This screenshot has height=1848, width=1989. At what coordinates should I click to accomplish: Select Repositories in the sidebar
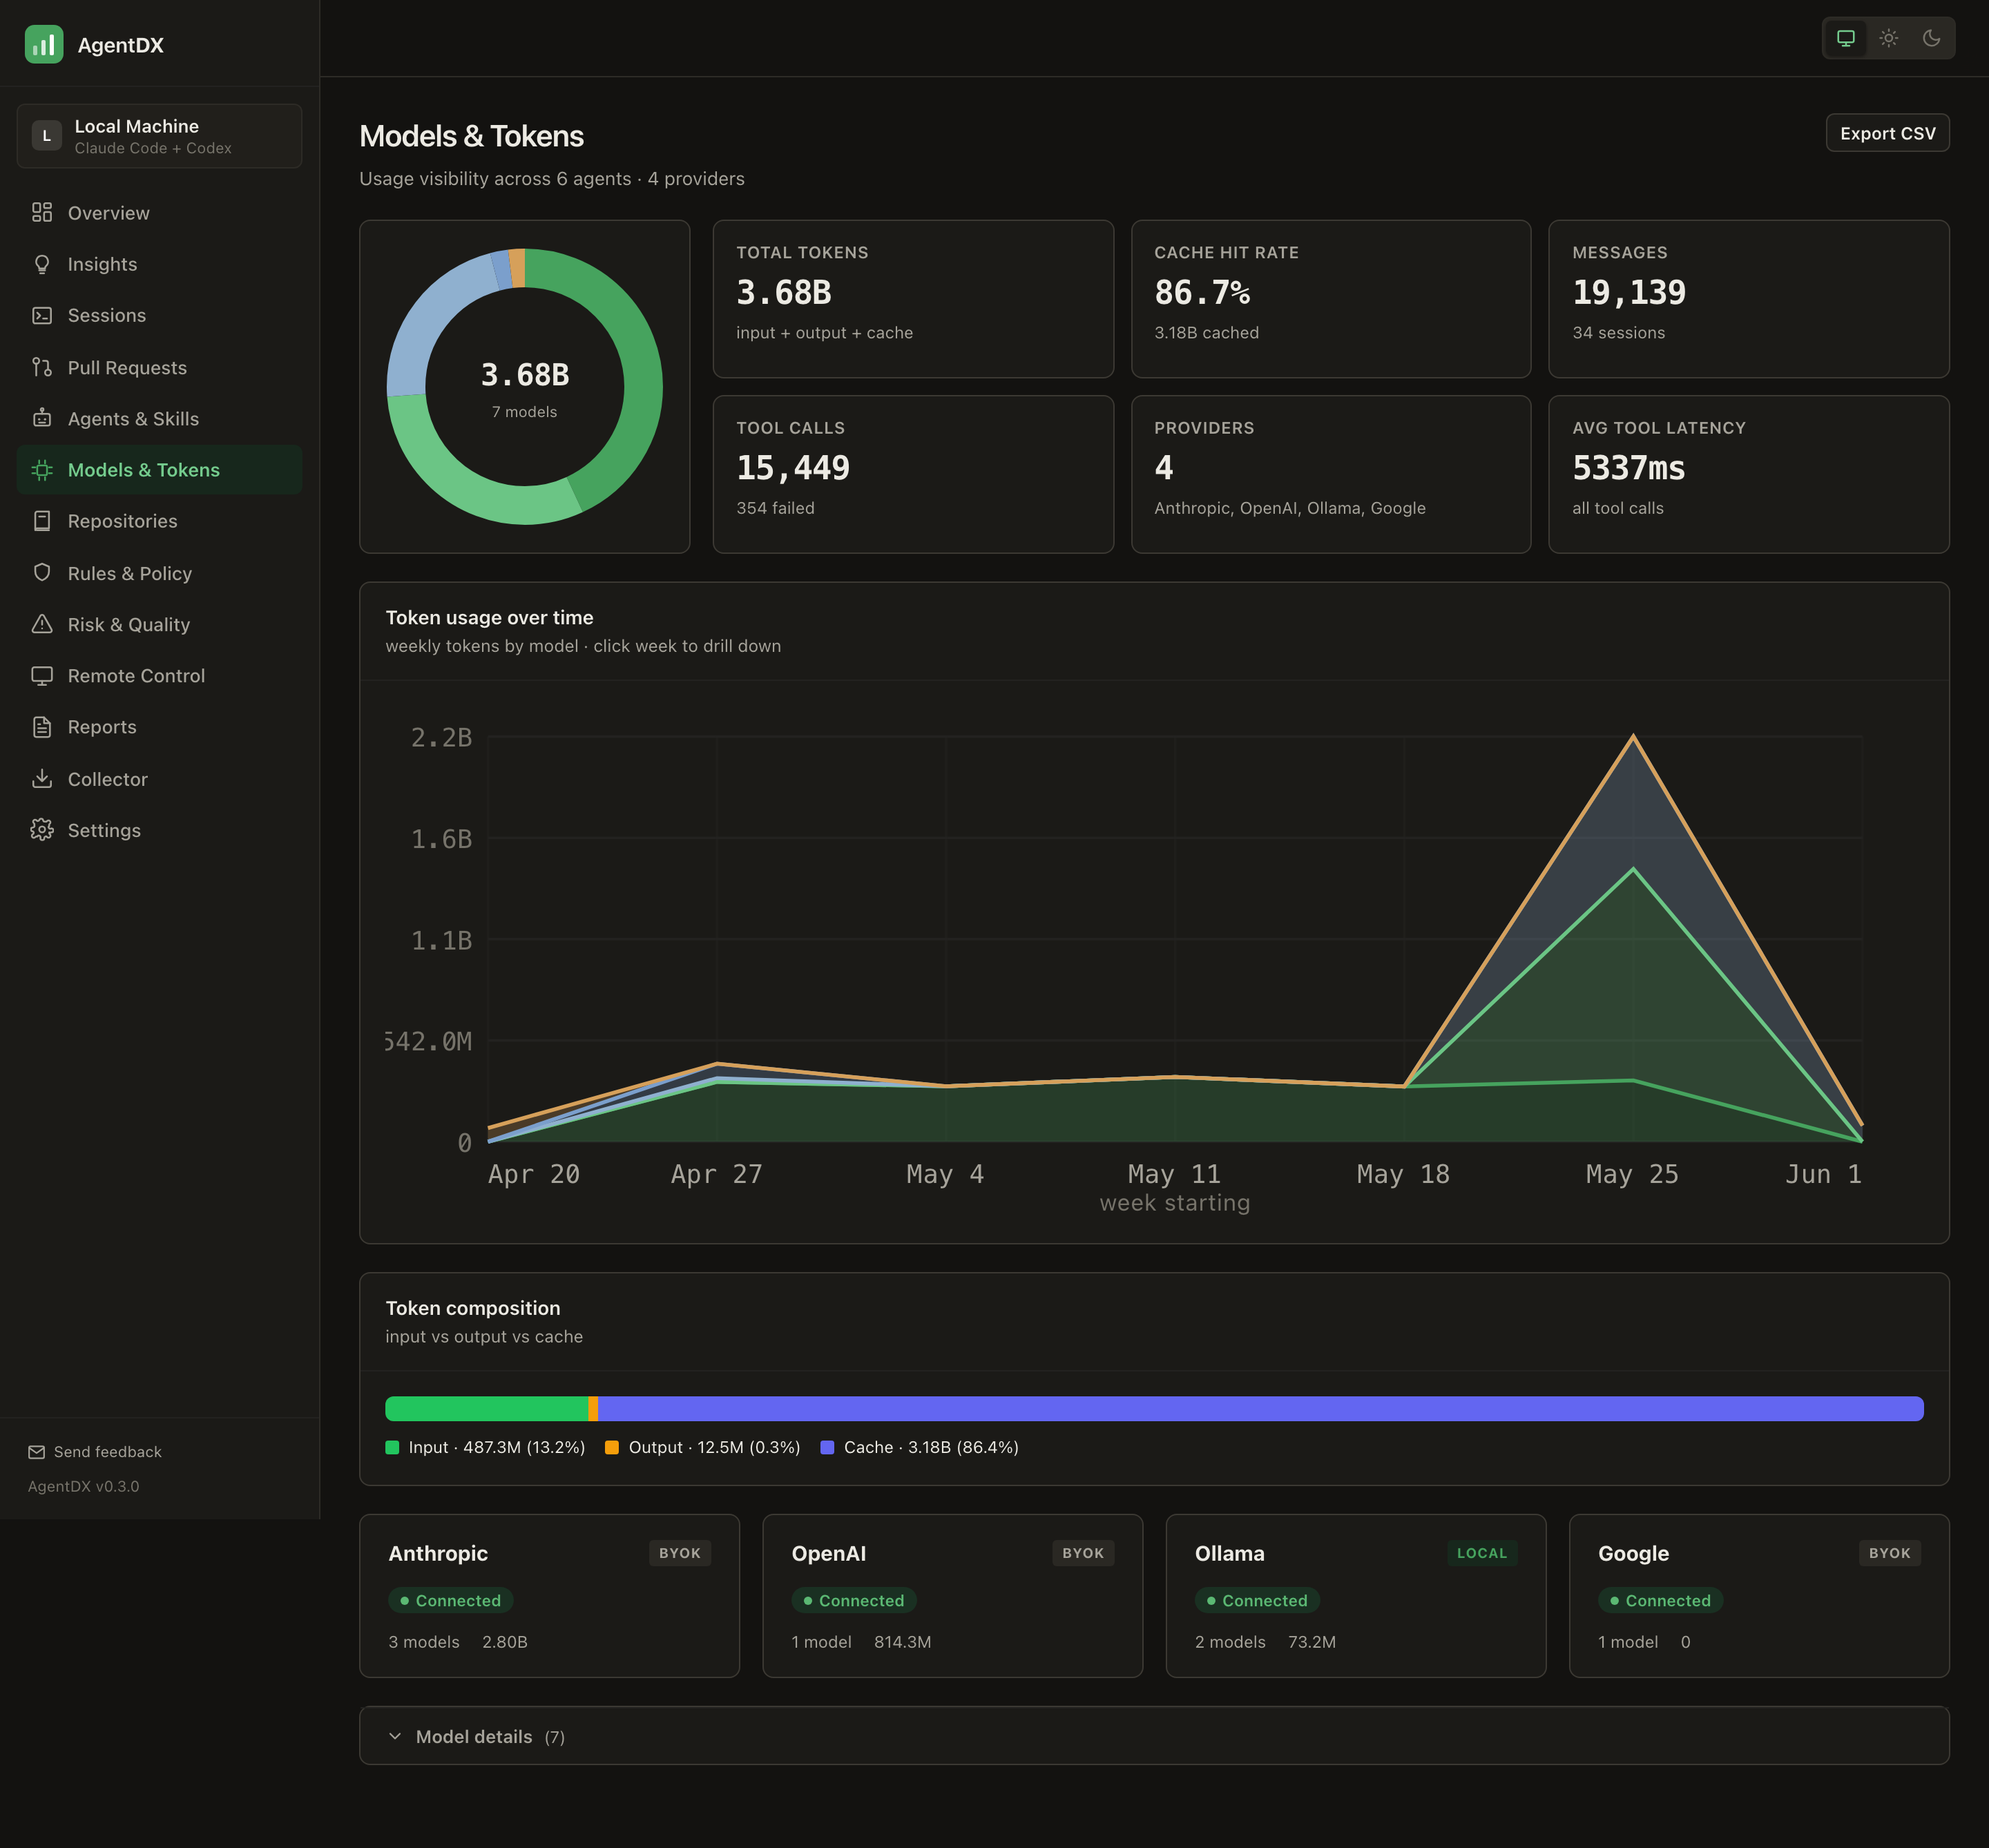click(x=159, y=521)
